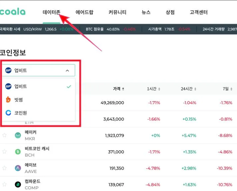This screenshot has height=191, width=237.
Task: Select 업비트 option in dropdown list
Action: click(x=38, y=86)
